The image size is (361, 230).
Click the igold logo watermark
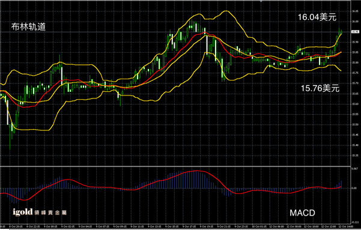pyautogui.click(x=40, y=212)
